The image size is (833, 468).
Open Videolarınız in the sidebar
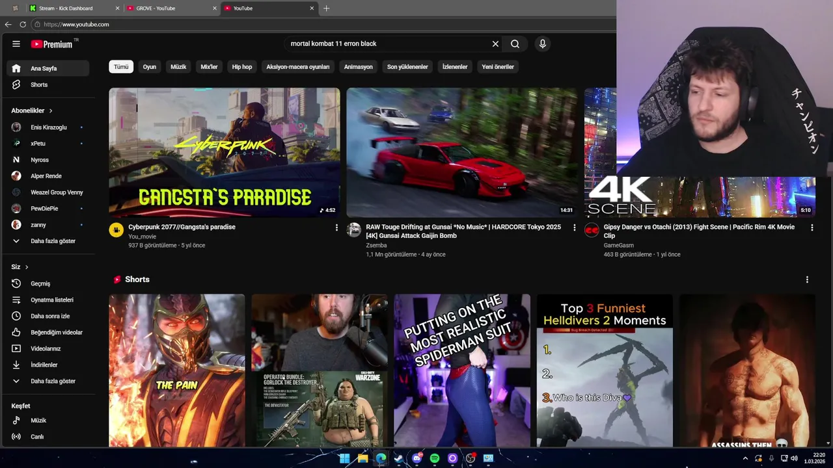pos(48,348)
